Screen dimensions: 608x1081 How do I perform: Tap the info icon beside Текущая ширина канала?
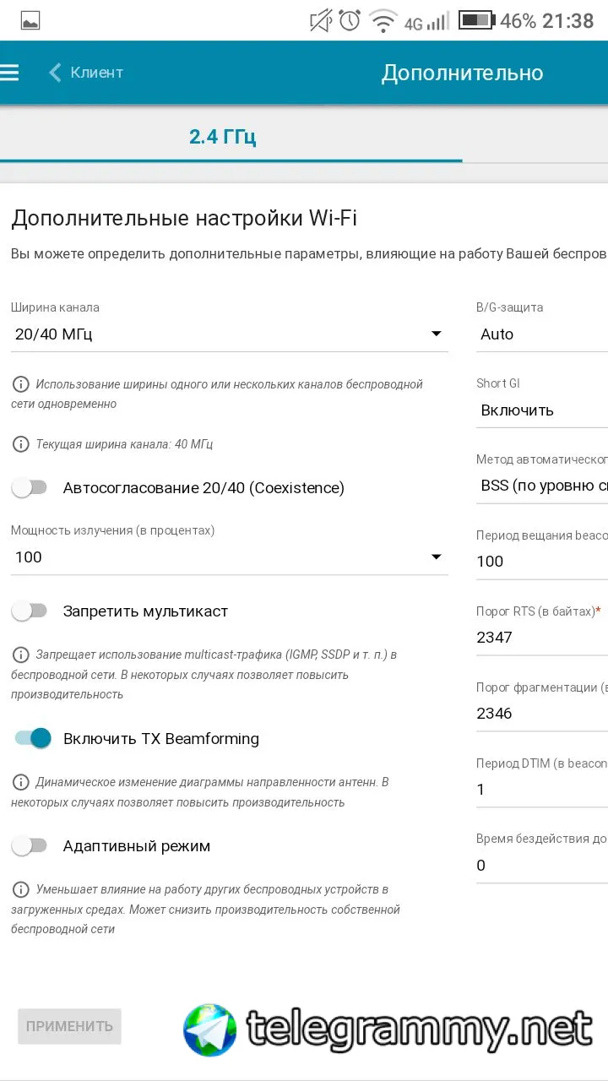point(19,444)
